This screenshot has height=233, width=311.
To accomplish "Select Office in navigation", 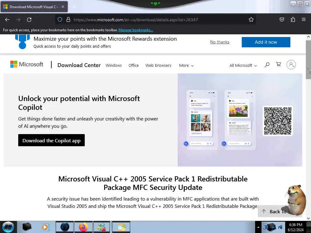I will tap(134, 66).
